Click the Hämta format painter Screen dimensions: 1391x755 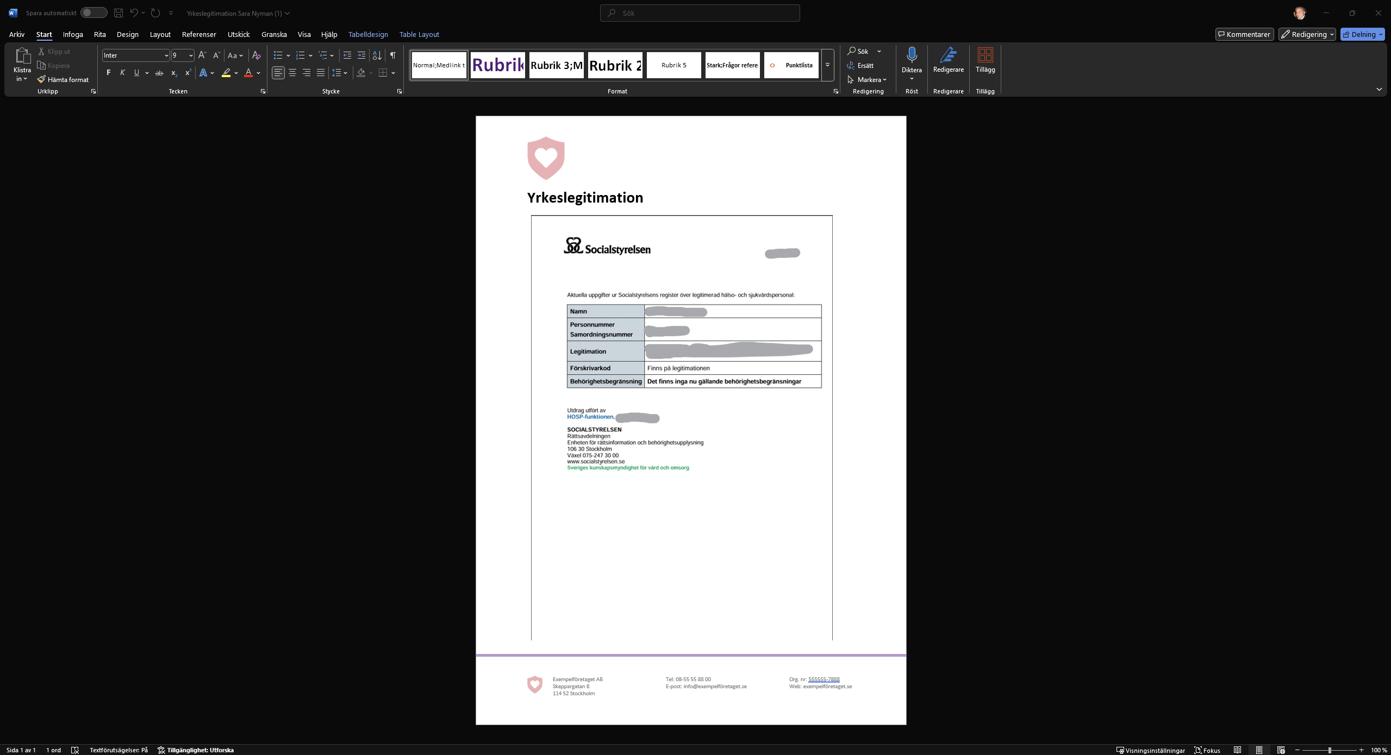click(x=63, y=79)
